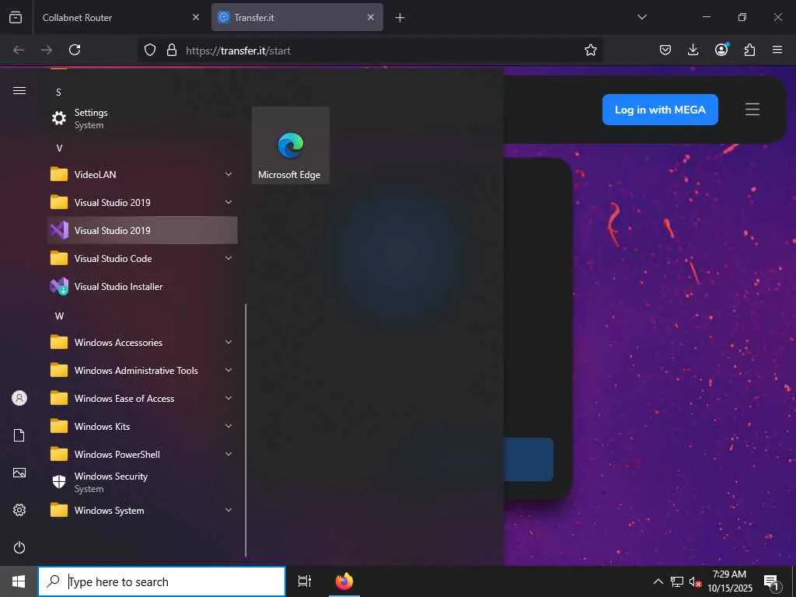Viewport: 796px width, 597px height.
Task: Switch to the Collabnet Router tab
Action: [x=120, y=17]
